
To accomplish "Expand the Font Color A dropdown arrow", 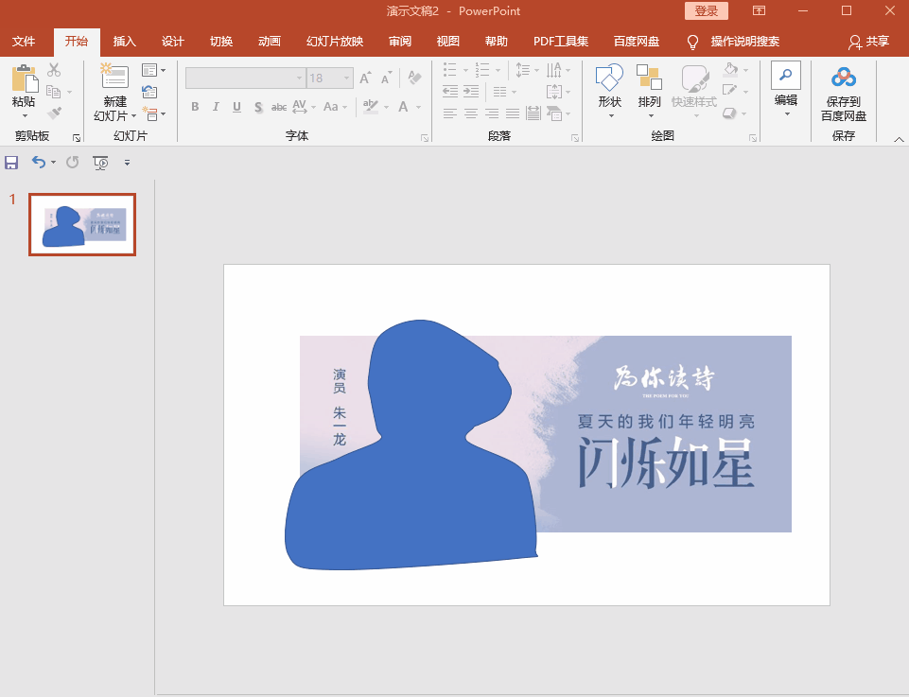I will tap(419, 107).
